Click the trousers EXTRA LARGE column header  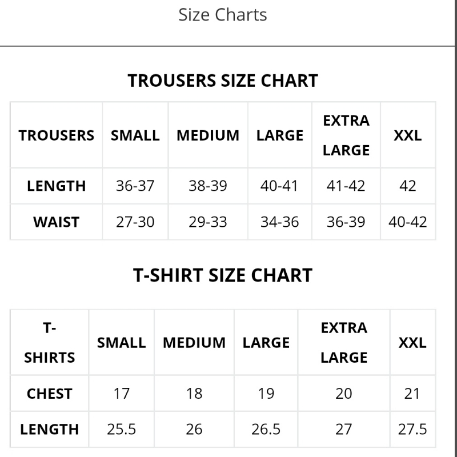point(346,135)
